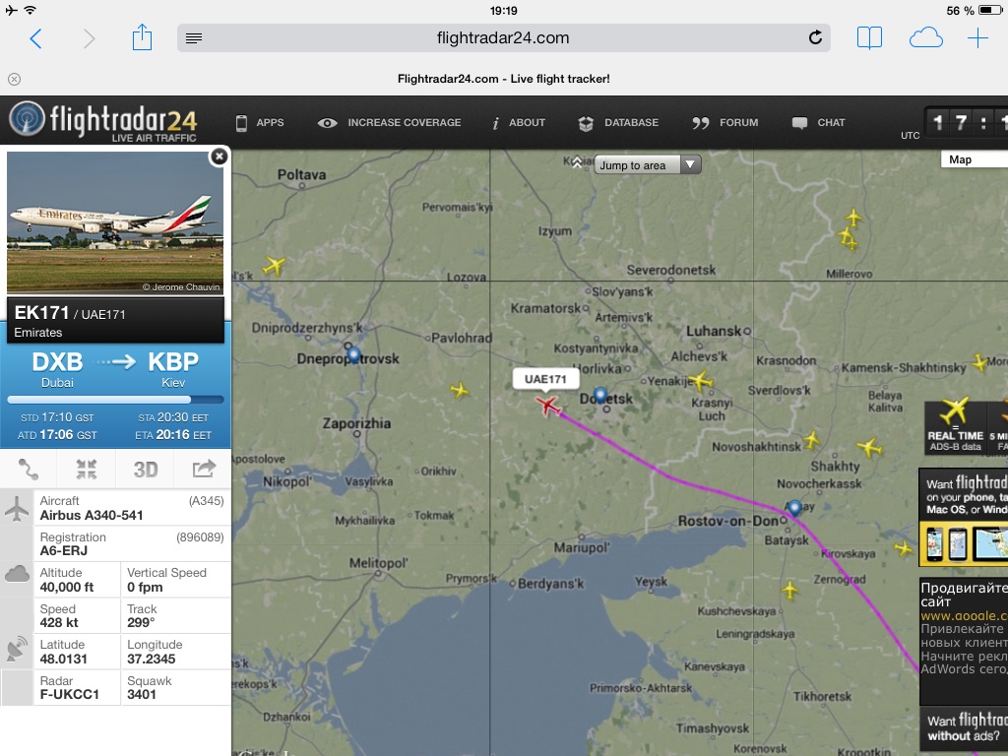Close the EK171 flight info panel
Screen dimensions: 1008x756
coord(220,157)
